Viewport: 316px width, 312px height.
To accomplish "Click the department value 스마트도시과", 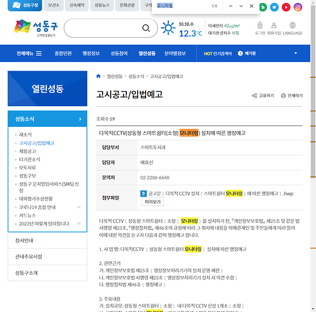I will 153,147.
